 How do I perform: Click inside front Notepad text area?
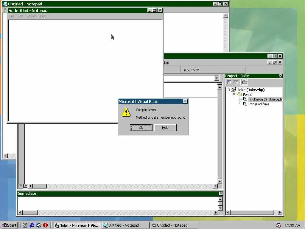pos(85,70)
